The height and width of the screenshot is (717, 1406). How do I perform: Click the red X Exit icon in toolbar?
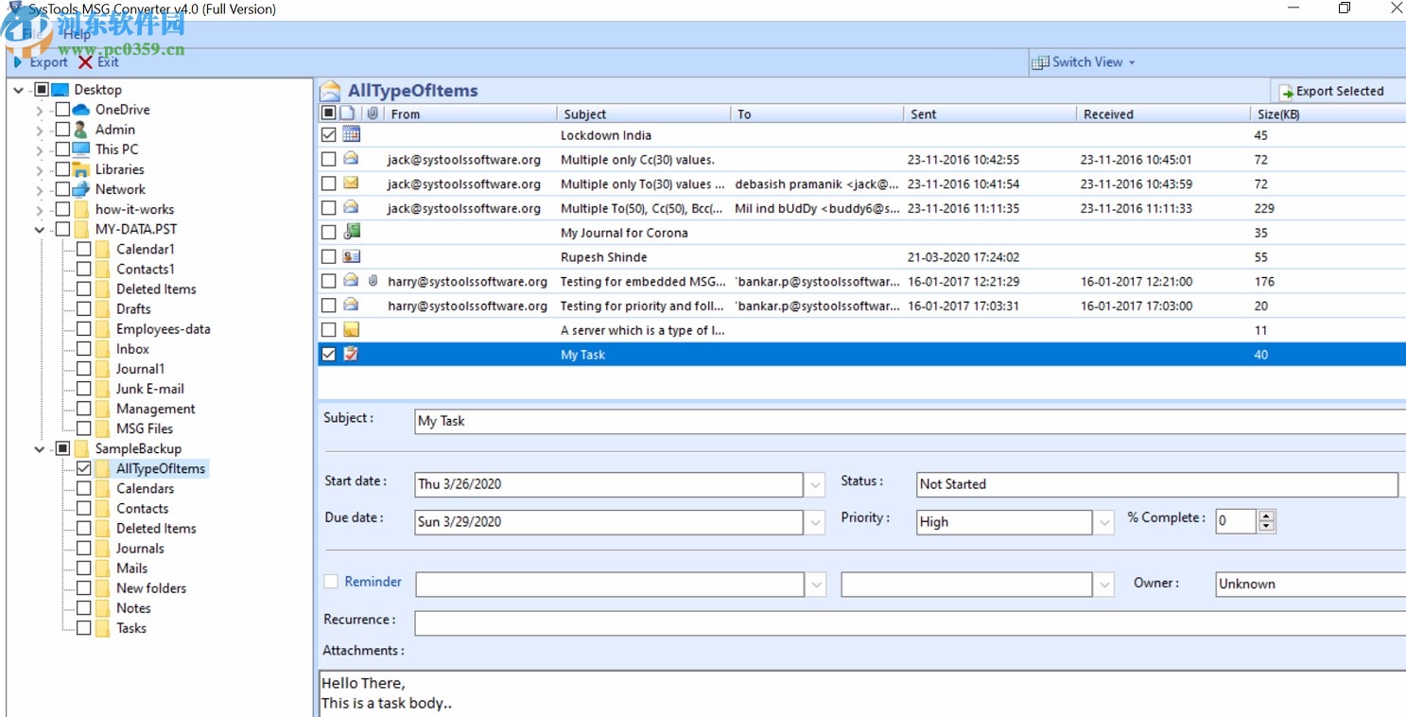(83, 62)
